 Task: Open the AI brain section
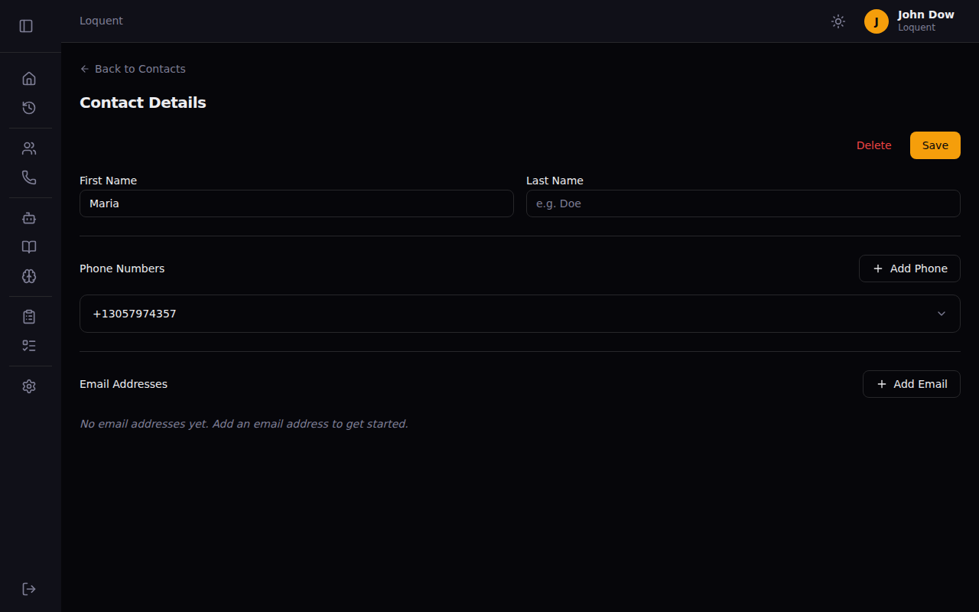click(x=29, y=276)
